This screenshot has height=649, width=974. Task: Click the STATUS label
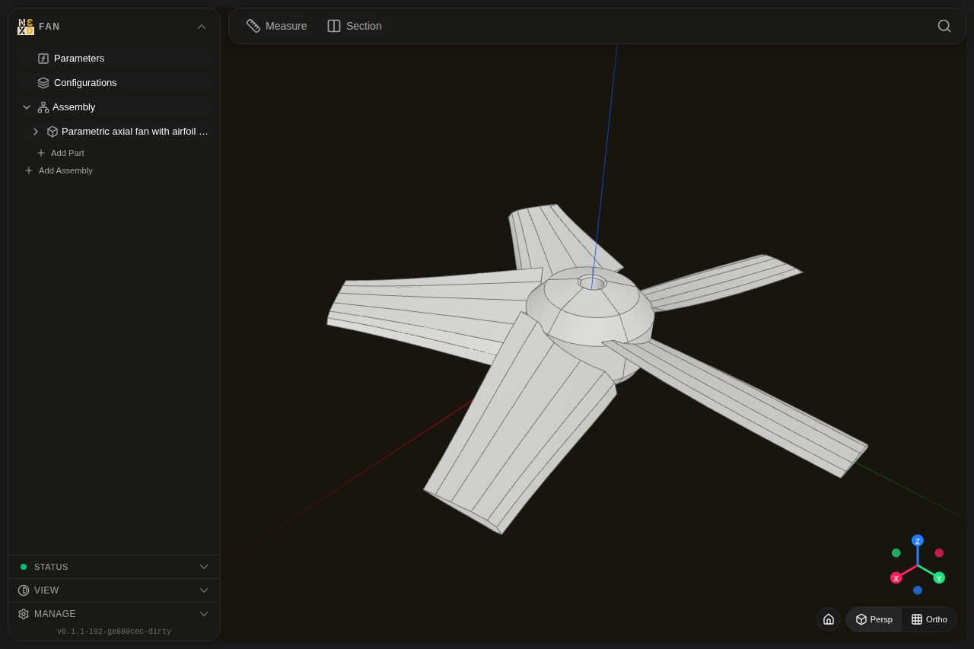pos(51,567)
